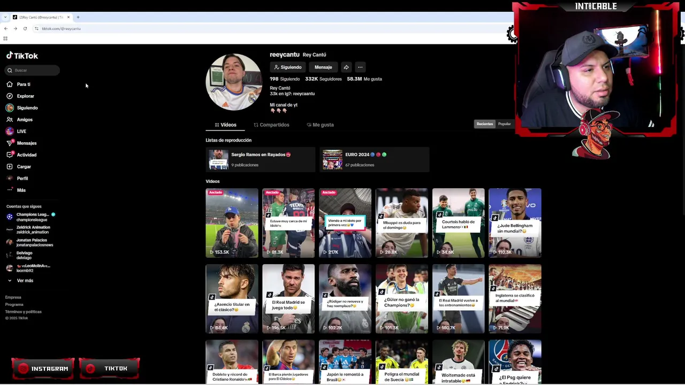Open video '¿Jude Bellingham sin mundial?'
The height and width of the screenshot is (385, 685).
point(515,222)
